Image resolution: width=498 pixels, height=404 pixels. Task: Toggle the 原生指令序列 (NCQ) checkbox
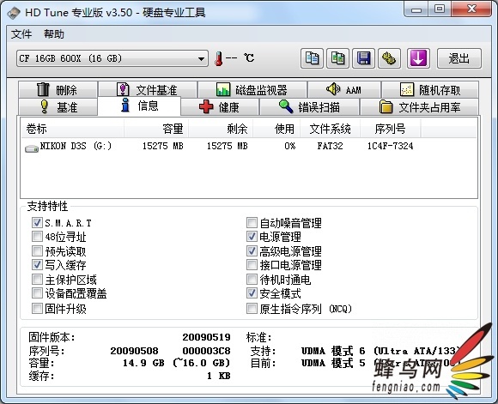pos(252,308)
